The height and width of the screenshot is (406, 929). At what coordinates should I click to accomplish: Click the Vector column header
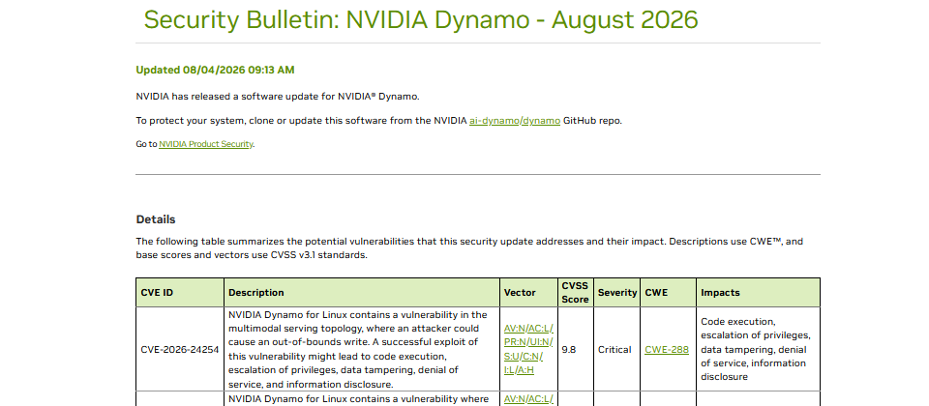528,292
